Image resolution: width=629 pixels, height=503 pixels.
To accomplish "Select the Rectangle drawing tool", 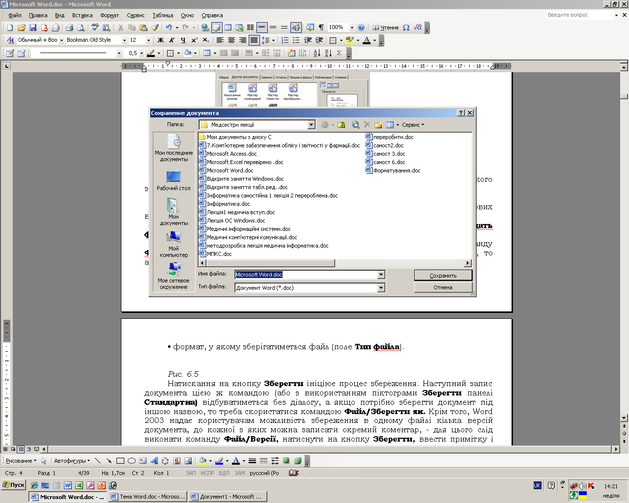I will click(x=120, y=461).
